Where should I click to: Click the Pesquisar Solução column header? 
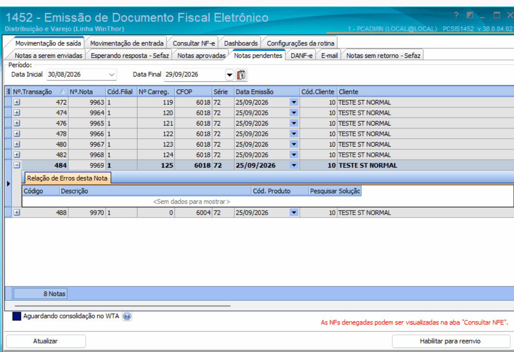[335, 191]
